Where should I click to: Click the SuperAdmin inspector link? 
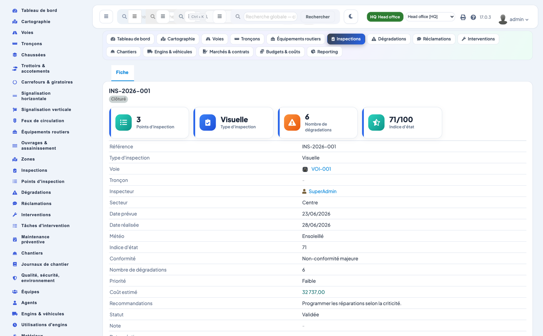pos(322,192)
